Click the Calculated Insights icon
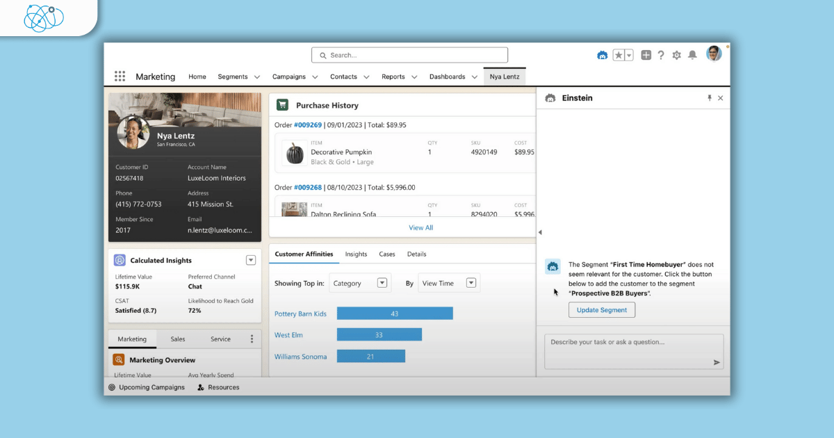The height and width of the screenshot is (438, 834). (x=120, y=260)
